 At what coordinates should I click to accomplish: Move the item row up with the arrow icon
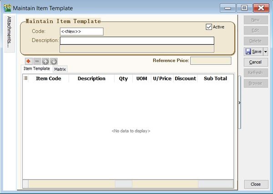click(x=45, y=61)
